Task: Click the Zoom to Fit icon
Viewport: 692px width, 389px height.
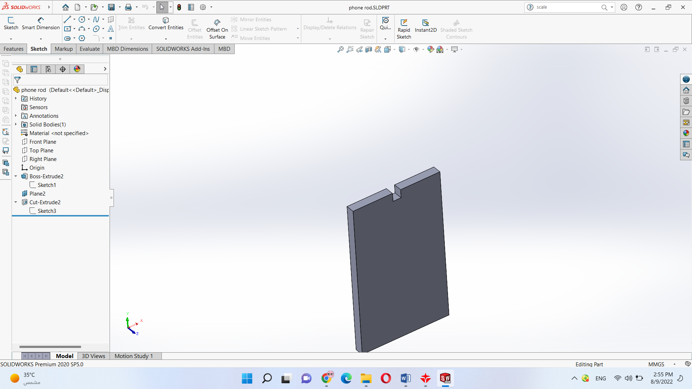Action: point(340,49)
